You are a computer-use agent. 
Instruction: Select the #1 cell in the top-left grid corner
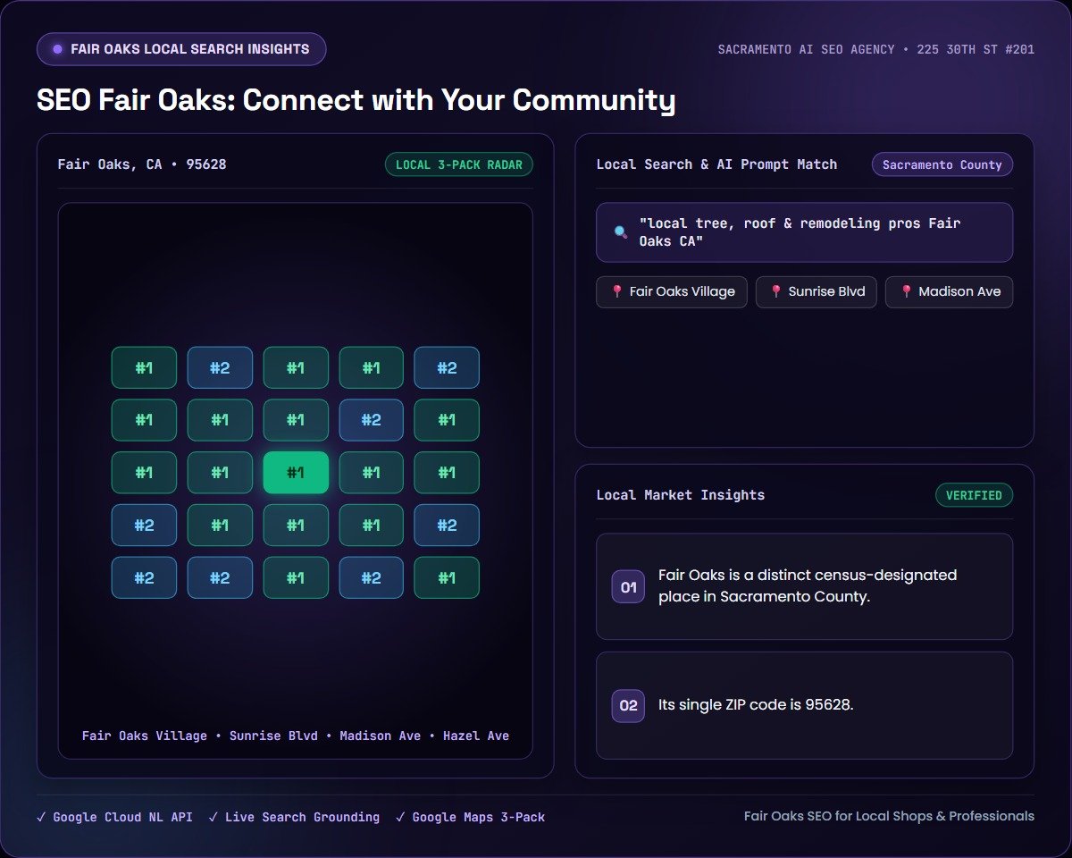pos(144,367)
